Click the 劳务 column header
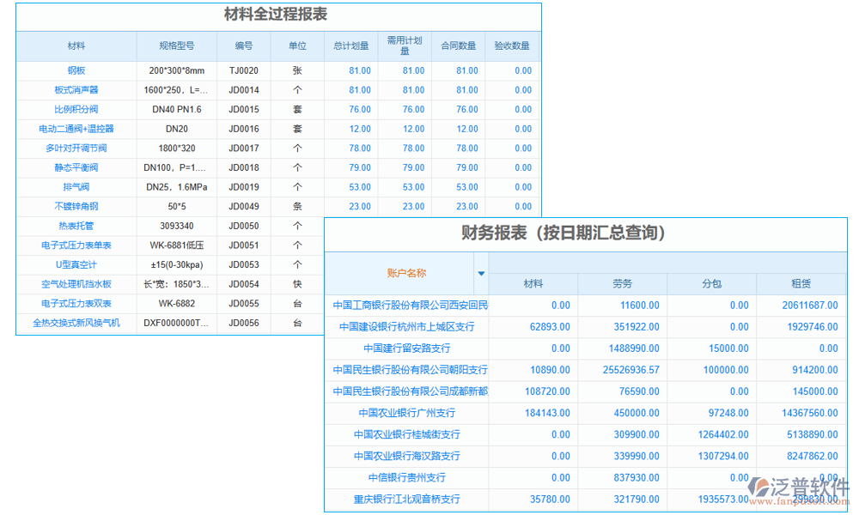Image resolution: width=859 pixels, height=515 pixels. (622, 282)
